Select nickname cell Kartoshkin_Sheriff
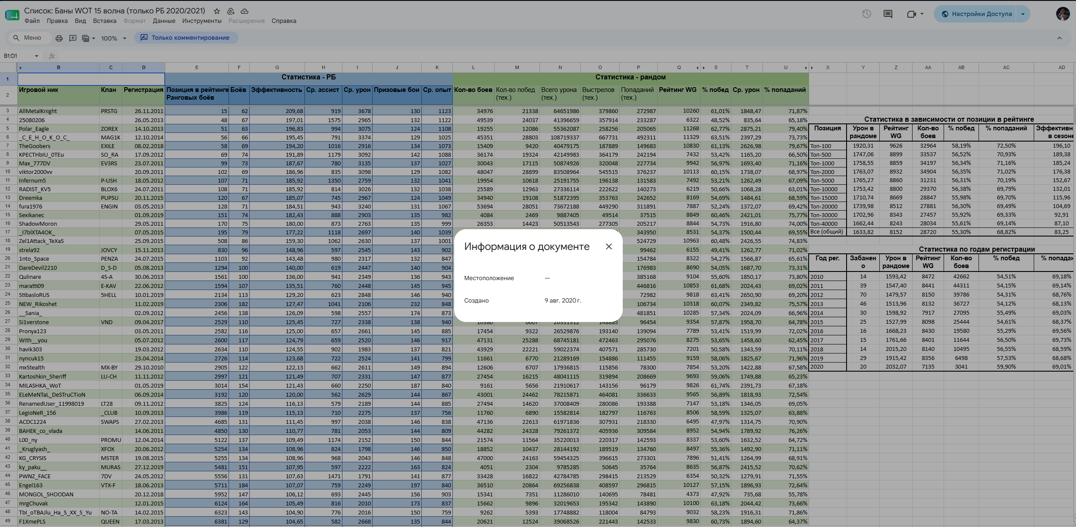Image resolution: width=1076 pixels, height=527 pixels. pos(58,376)
